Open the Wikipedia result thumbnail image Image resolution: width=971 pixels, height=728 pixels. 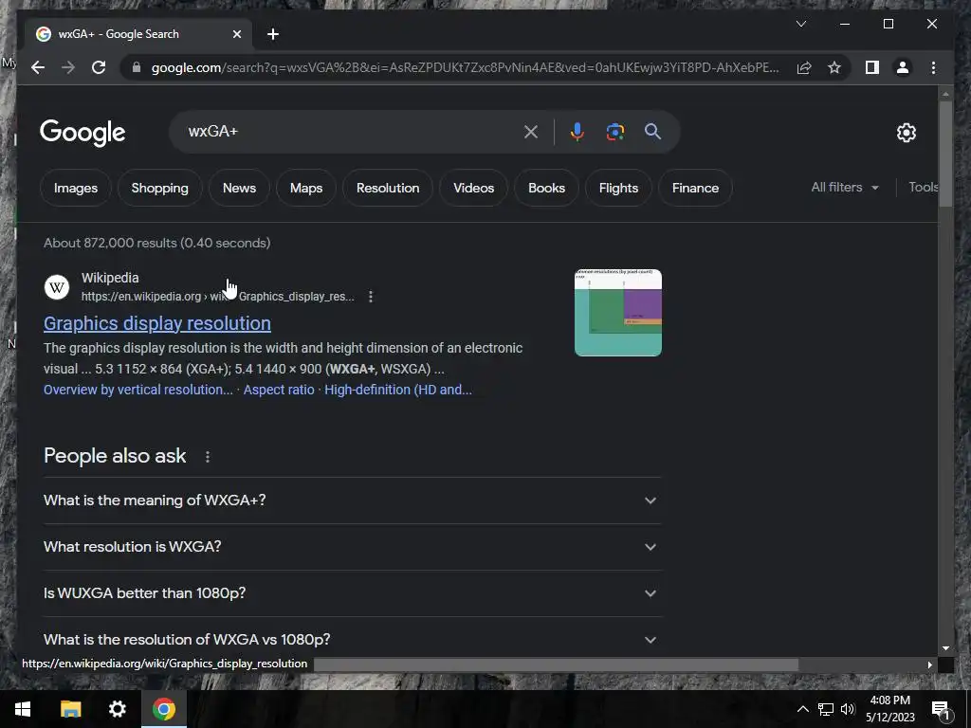(618, 313)
